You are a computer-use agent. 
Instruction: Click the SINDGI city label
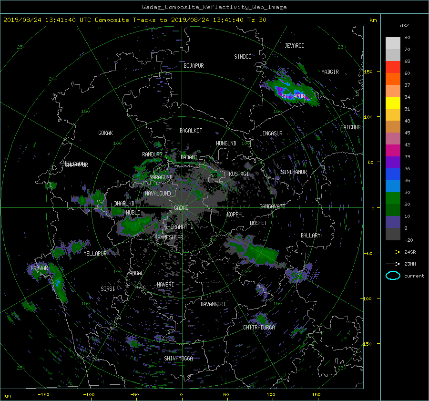243,57
